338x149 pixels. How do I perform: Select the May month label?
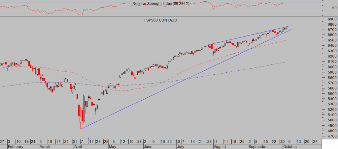point(113,147)
